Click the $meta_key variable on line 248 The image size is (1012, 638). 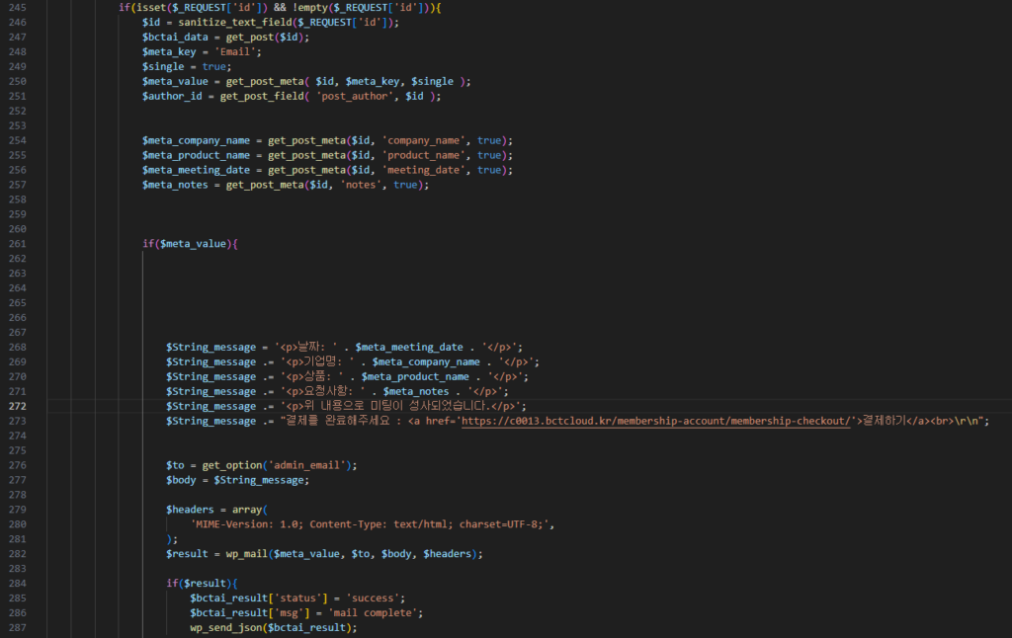[x=168, y=51]
